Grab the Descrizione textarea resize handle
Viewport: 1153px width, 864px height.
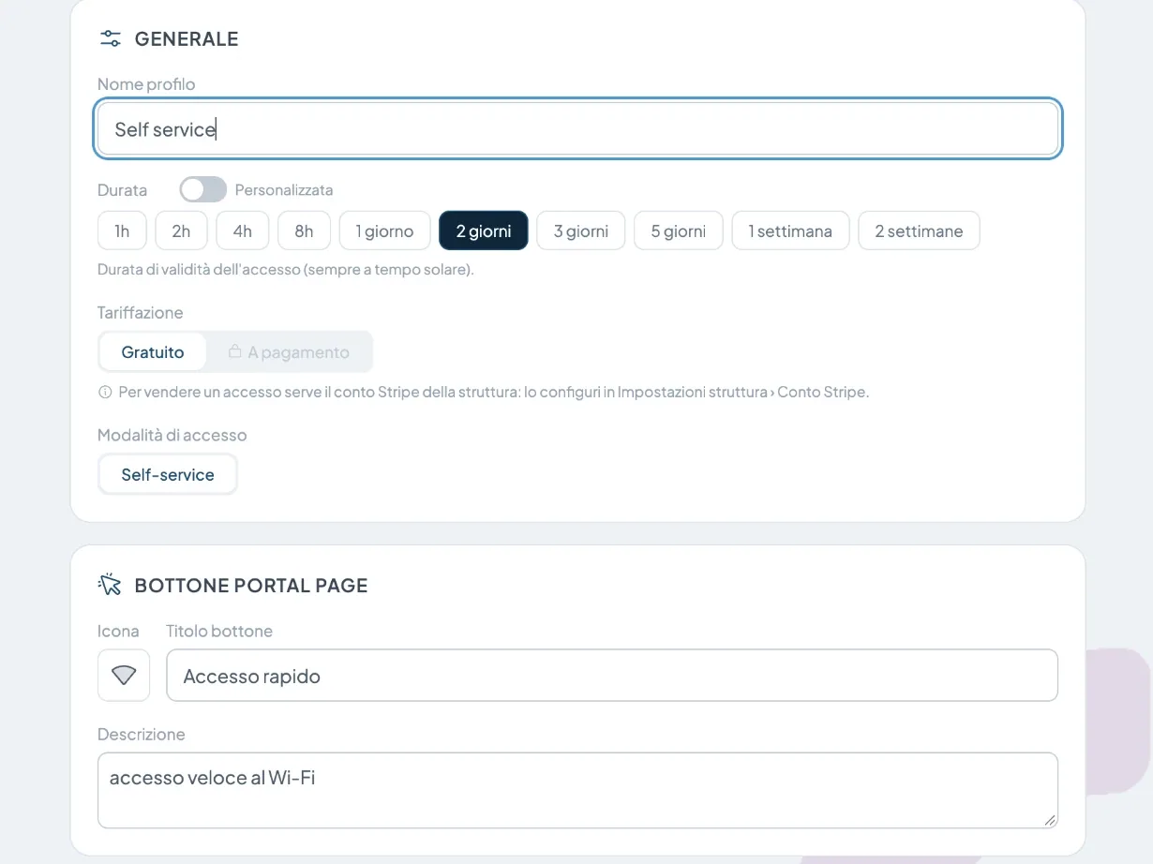point(1050,820)
